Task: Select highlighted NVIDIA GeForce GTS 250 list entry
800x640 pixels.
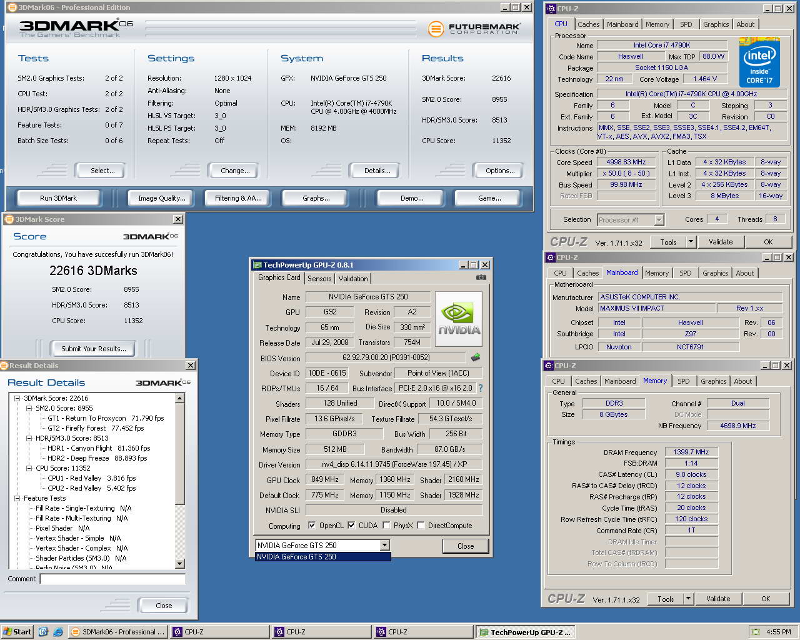Action: 323,557
